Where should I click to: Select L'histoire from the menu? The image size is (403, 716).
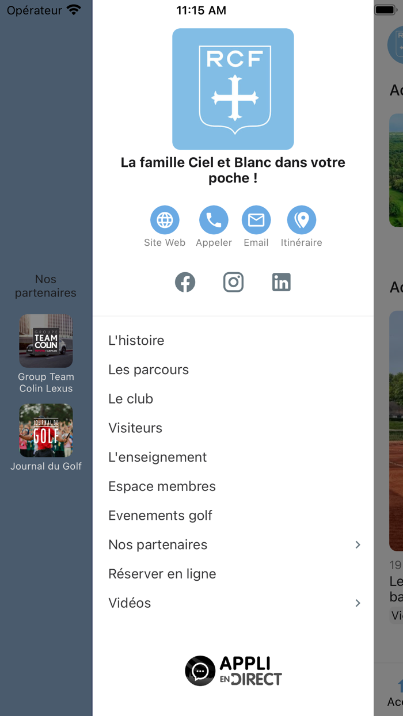(x=136, y=340)
